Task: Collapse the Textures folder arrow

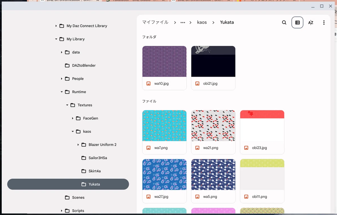Action: tap(67, 105)
